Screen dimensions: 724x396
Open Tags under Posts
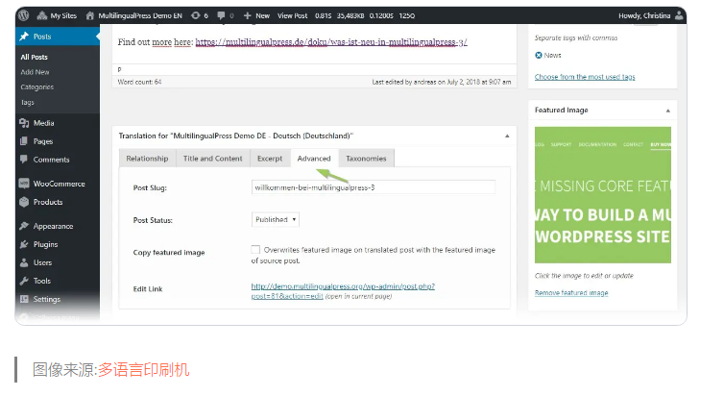click(27, 102)
